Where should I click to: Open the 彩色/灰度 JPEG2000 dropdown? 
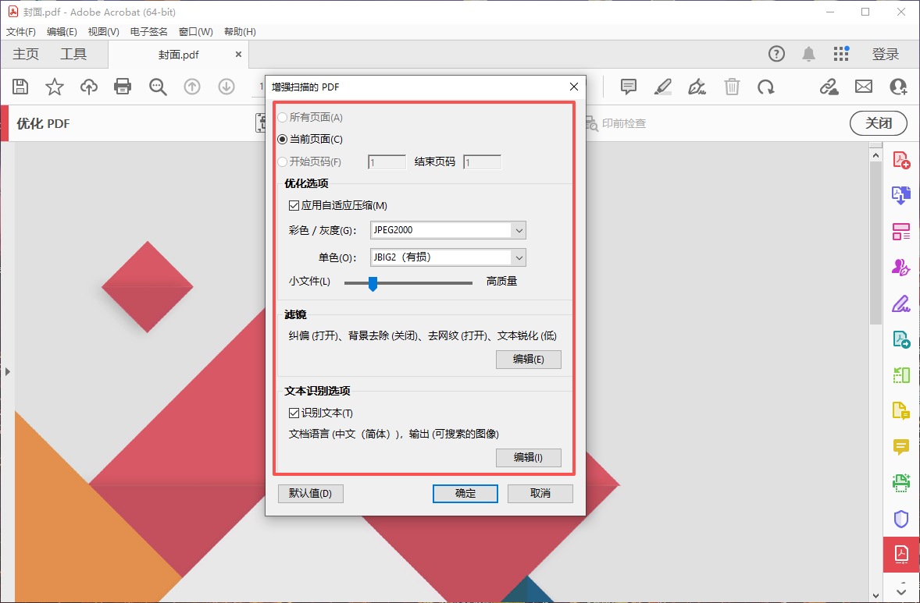click(448, 230)
